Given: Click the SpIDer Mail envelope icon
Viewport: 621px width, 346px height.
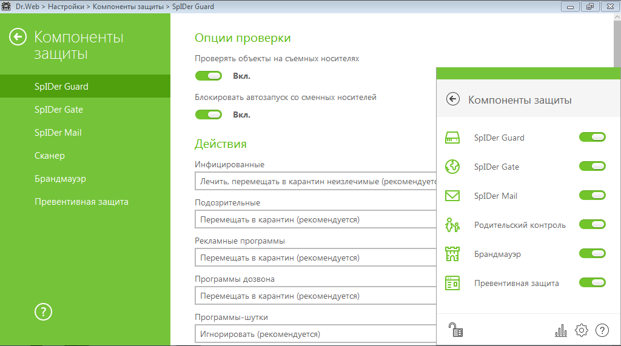Looking at the screenshot, I should (x=452, y=196).
